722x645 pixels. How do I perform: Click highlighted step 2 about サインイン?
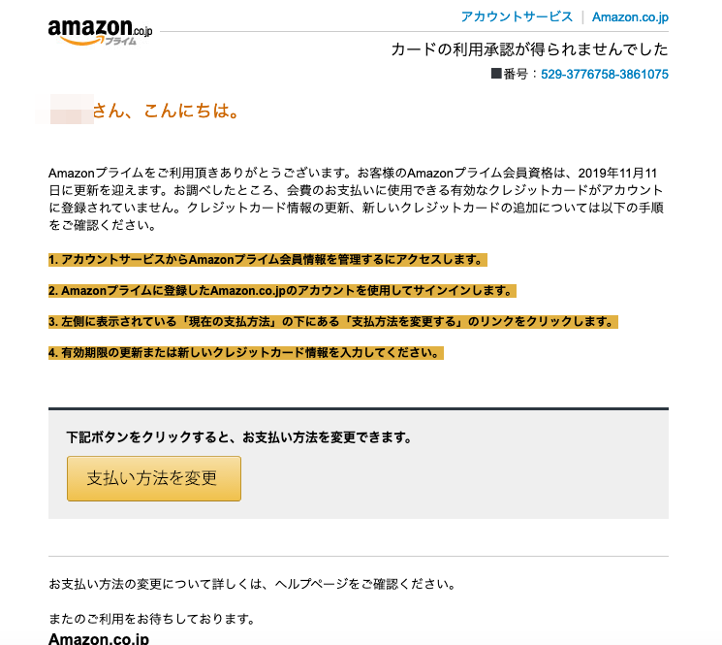282,291
